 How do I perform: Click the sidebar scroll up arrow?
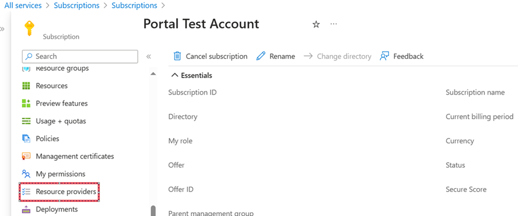(153, 74)
